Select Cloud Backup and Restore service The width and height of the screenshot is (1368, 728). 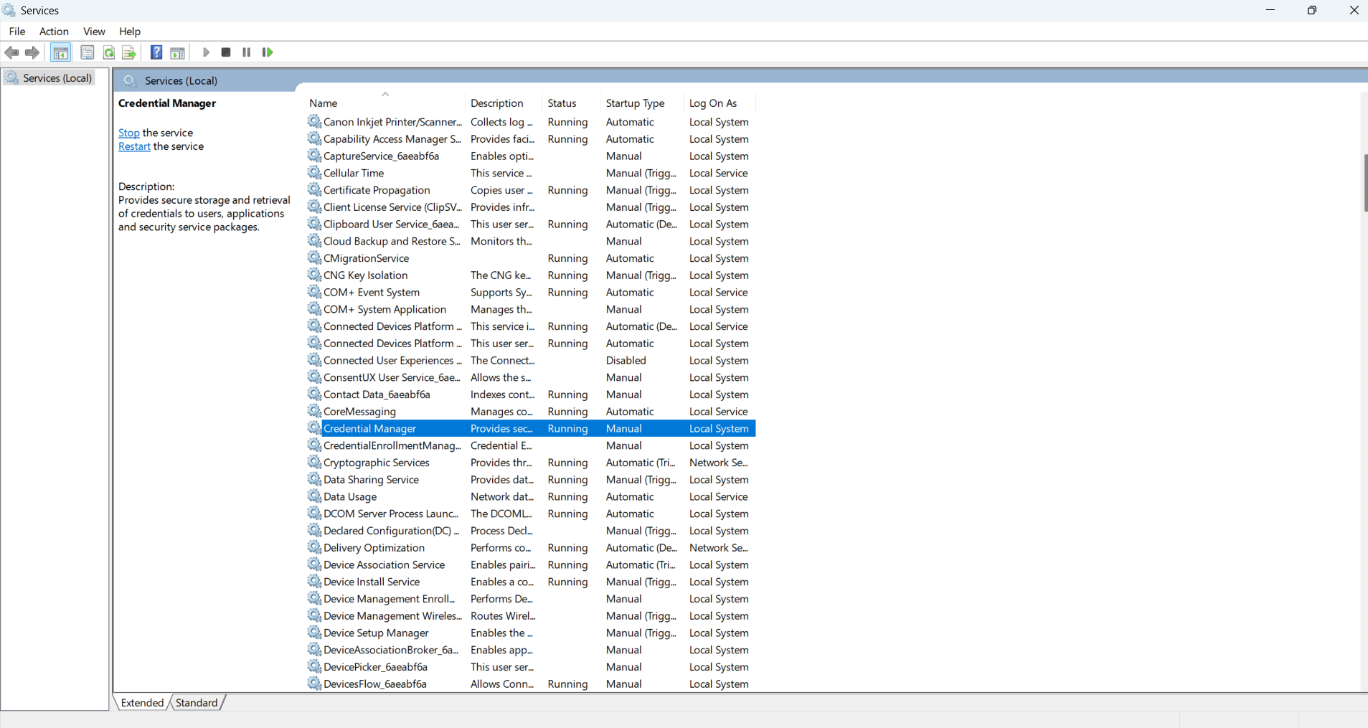tap(531, 241)
